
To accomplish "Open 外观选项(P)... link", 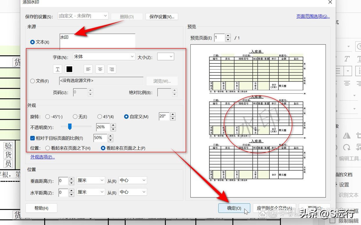I will pyautogui.click(x=42, y=157).
